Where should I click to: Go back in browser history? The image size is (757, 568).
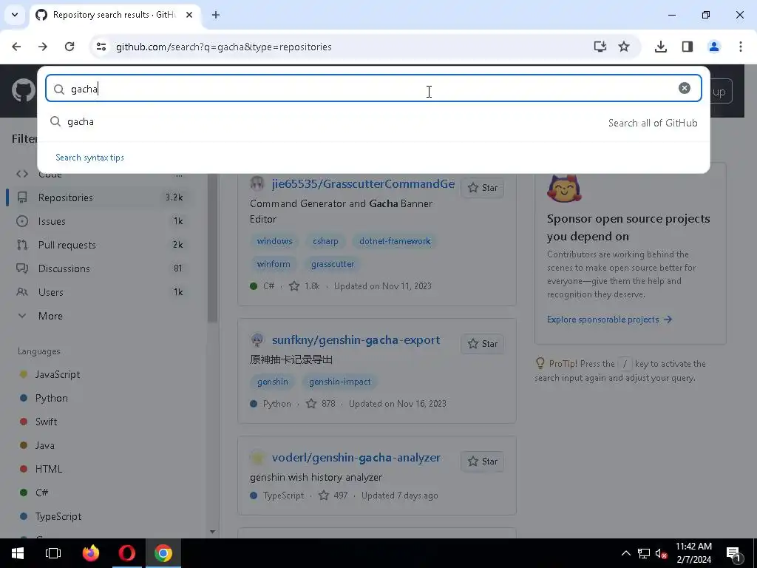pos(16,47)
